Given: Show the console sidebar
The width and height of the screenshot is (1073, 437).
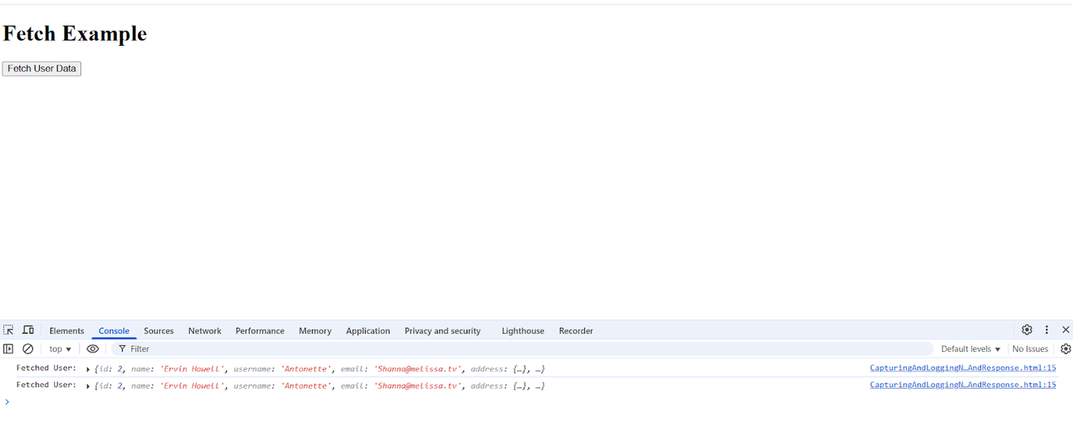Looking at the screenshot, I should 8,349.
